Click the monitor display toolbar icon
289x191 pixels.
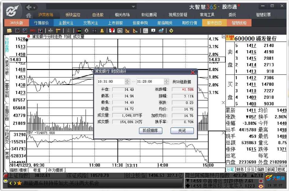click(120, 31)
